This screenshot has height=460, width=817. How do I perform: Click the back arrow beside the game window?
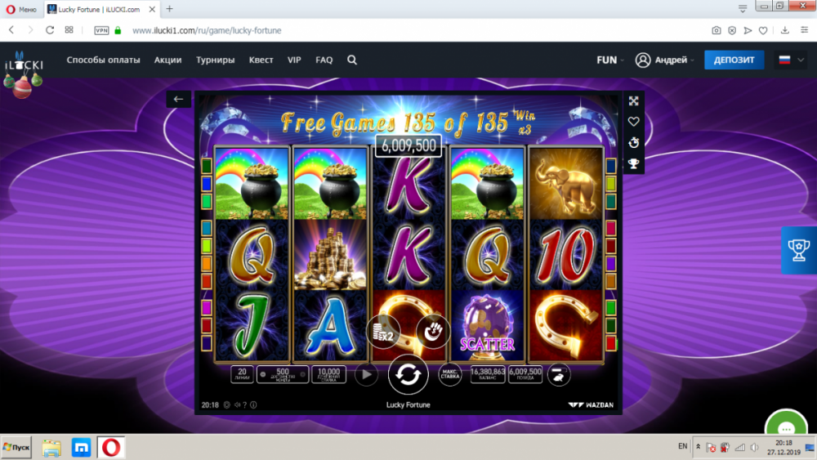pos(178,99)
